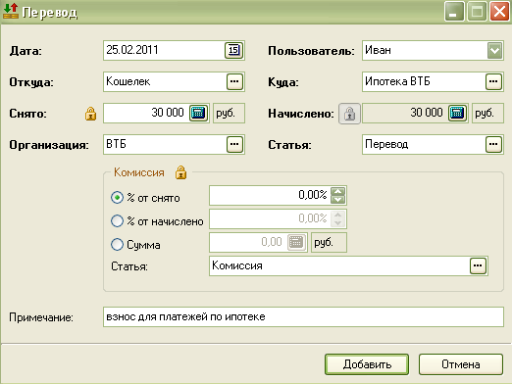
Task: Focus the Примечание note text field
Action: tap(303, 316)
